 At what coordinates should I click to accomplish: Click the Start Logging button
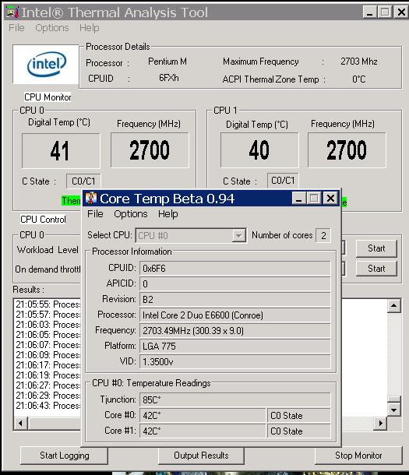[x=64, y=456]
